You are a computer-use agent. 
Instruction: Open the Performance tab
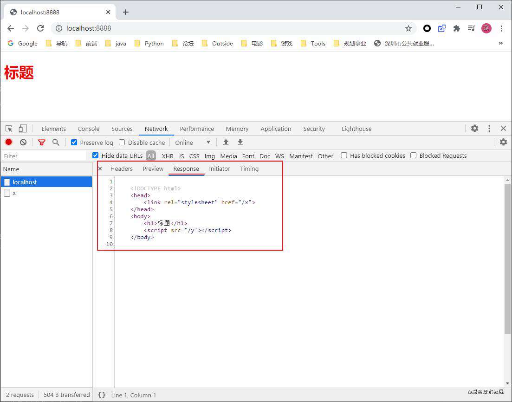(x=197, y=129)
